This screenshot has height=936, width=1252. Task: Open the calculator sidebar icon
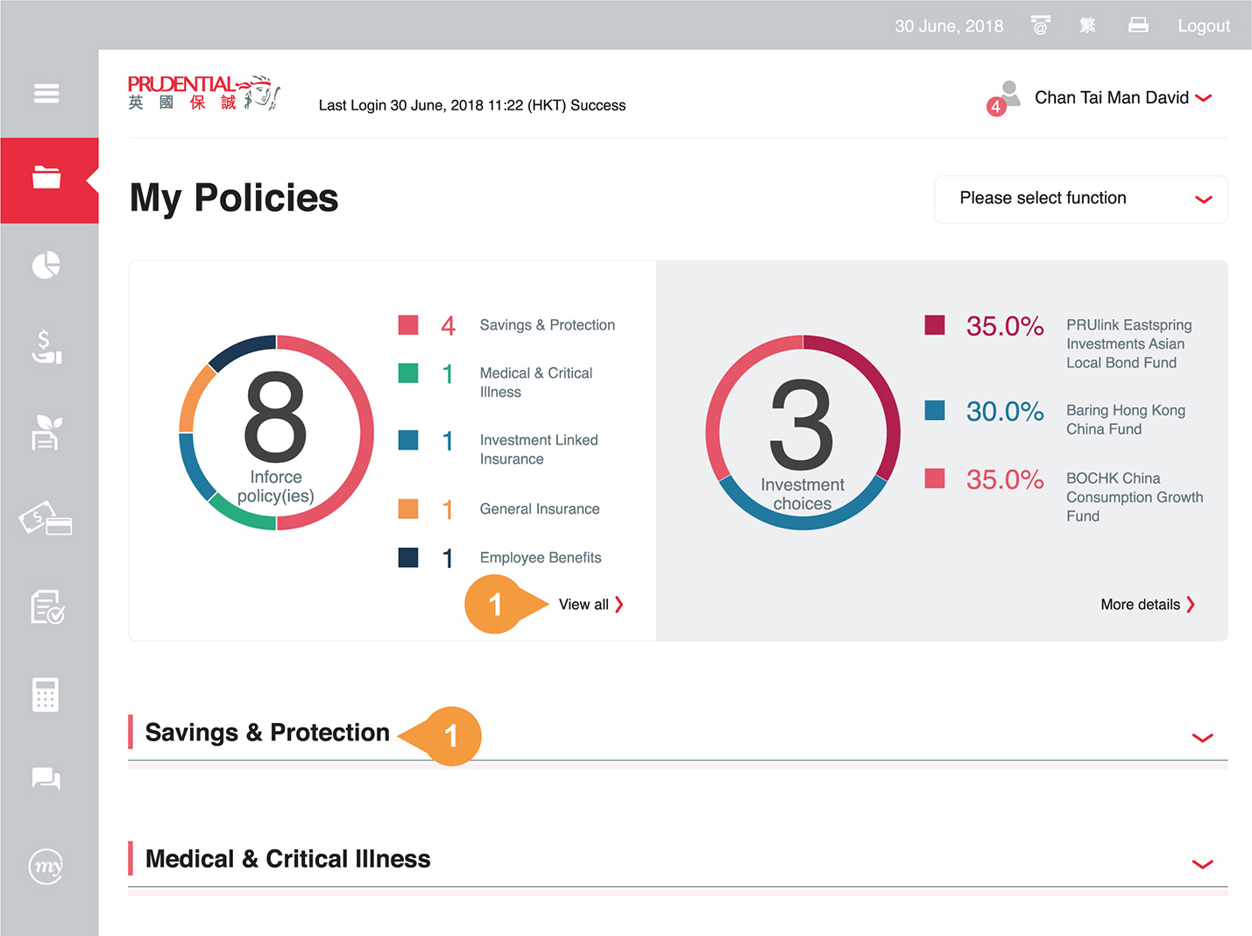[x=46, y=694]
